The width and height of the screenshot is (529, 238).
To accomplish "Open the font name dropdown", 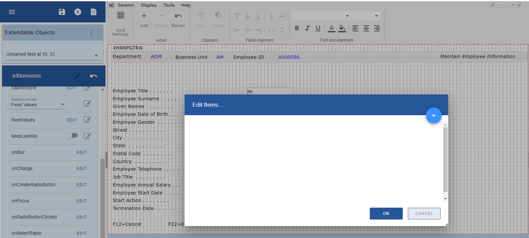I will click(x=321, y=16).
